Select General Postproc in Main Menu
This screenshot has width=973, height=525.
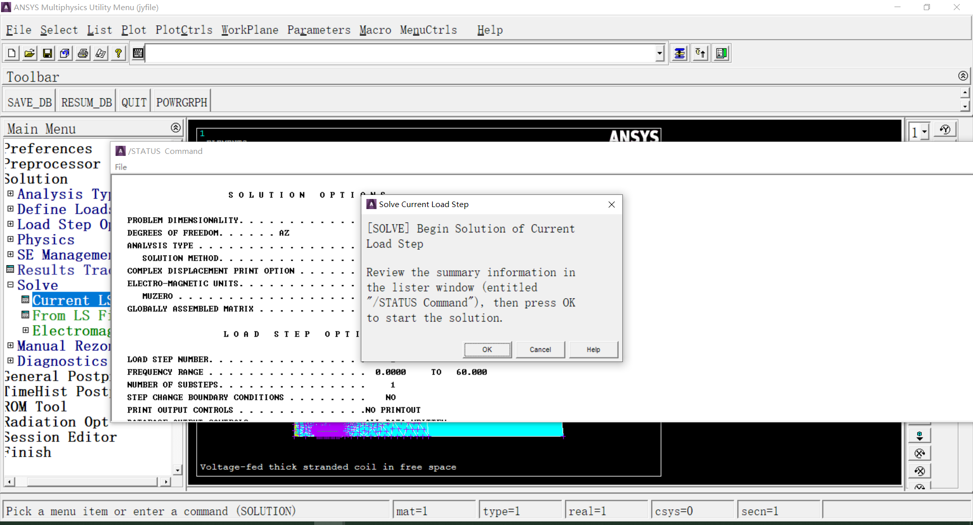tap(57, 376)
